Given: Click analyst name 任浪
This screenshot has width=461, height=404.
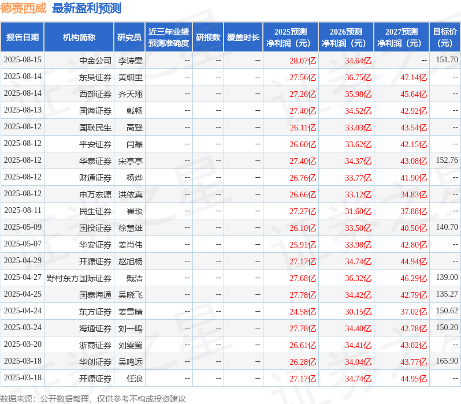Looking at the screenshot, I should point(135,379).
